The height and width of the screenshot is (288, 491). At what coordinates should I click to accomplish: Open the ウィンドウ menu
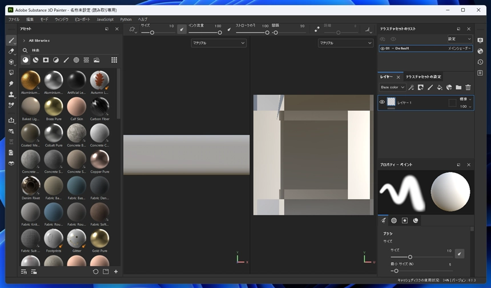[62, 19]
